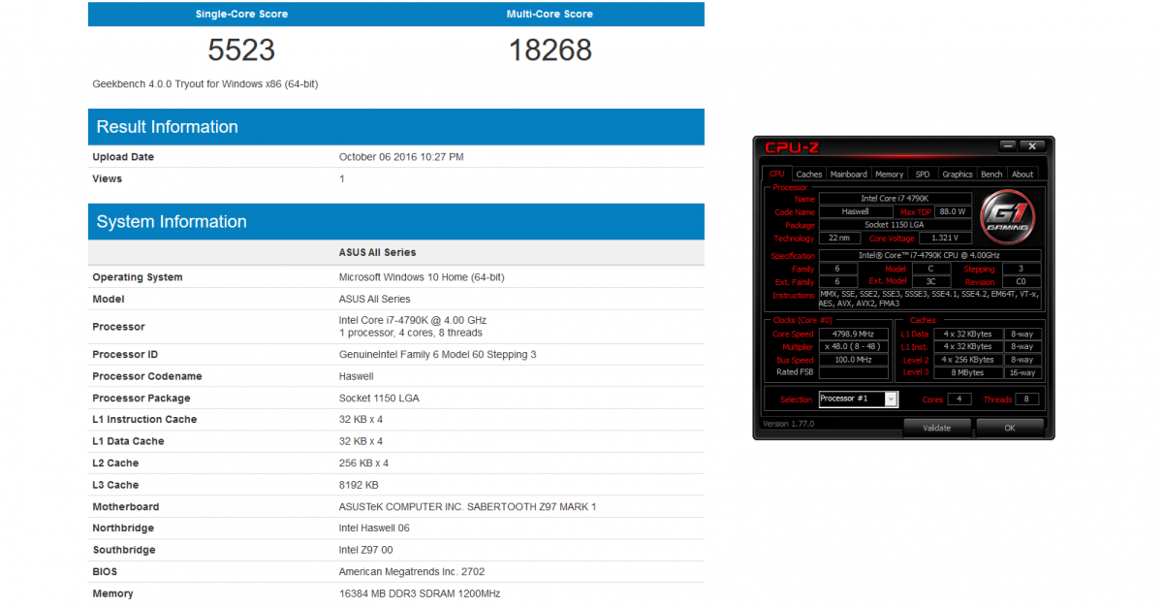Open the Caches tab in CPU-Z
The image size is (1163, 608).
(x=809, y=175)
